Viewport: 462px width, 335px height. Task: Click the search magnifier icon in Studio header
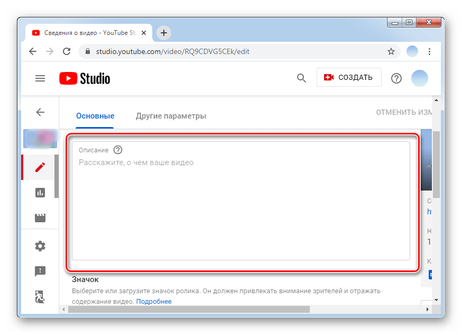pyautogui.click(x=301, y=78)
